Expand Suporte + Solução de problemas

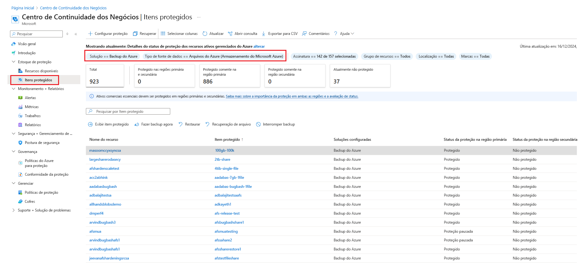click(x=13, y=210)
